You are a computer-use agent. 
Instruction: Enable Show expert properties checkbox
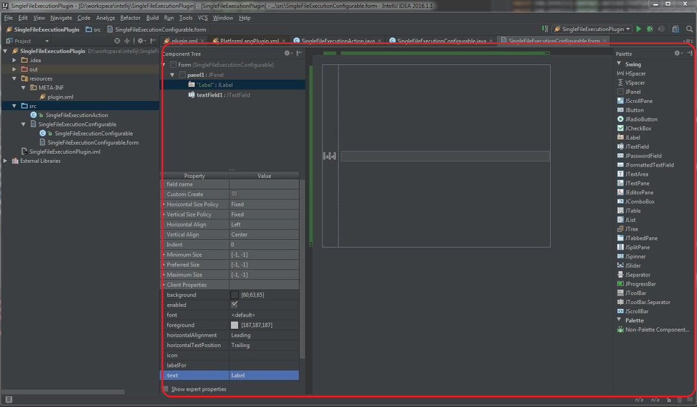pos(166,389)
